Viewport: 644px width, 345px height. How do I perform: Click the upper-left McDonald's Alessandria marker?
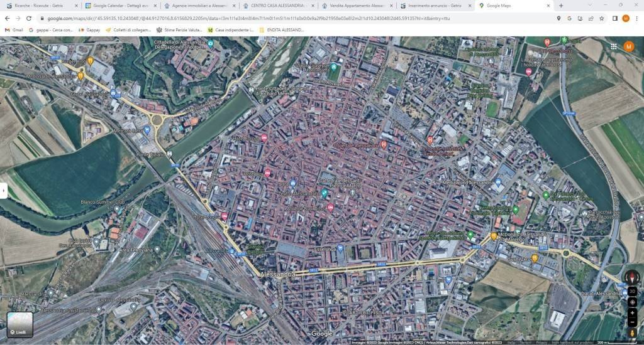81,76
